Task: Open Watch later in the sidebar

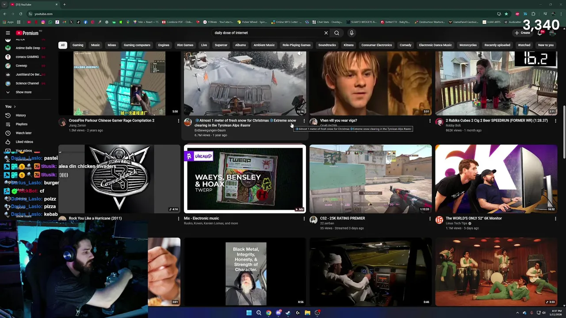Action: coord(23,133)
